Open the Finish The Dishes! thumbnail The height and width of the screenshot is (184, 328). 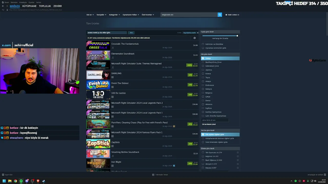click(98, 85)
